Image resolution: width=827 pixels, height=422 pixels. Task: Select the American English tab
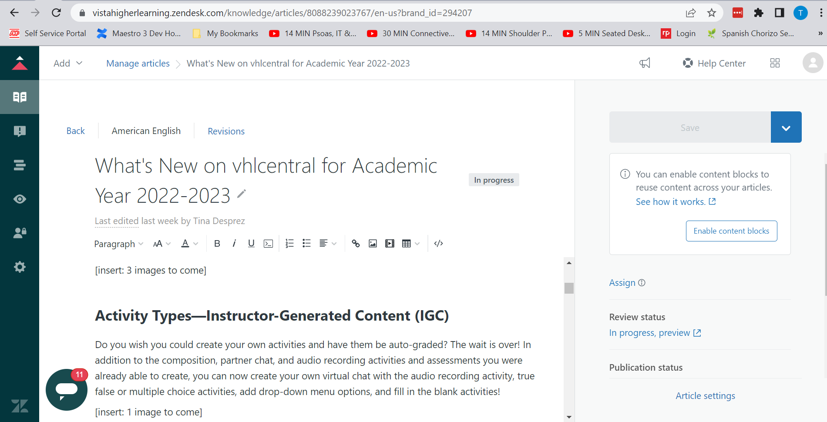click(x=146, y=131)
